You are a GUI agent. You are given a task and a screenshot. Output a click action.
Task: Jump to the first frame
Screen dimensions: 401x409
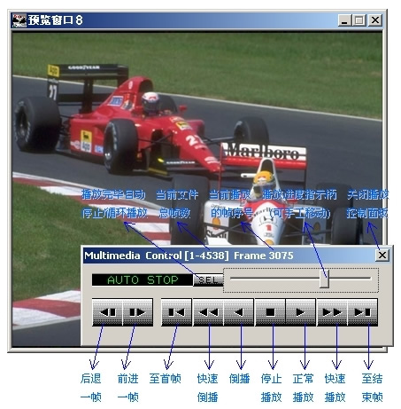coord(176,312)
